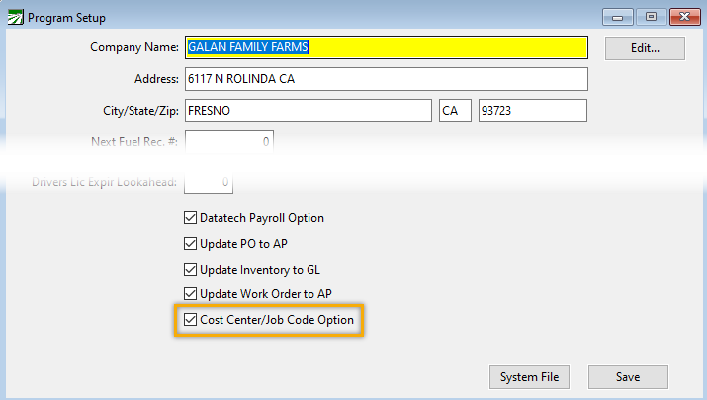Uncheck the Datatech Payroll Option checkbox
707x400 pixels.
tap(191, 218)
